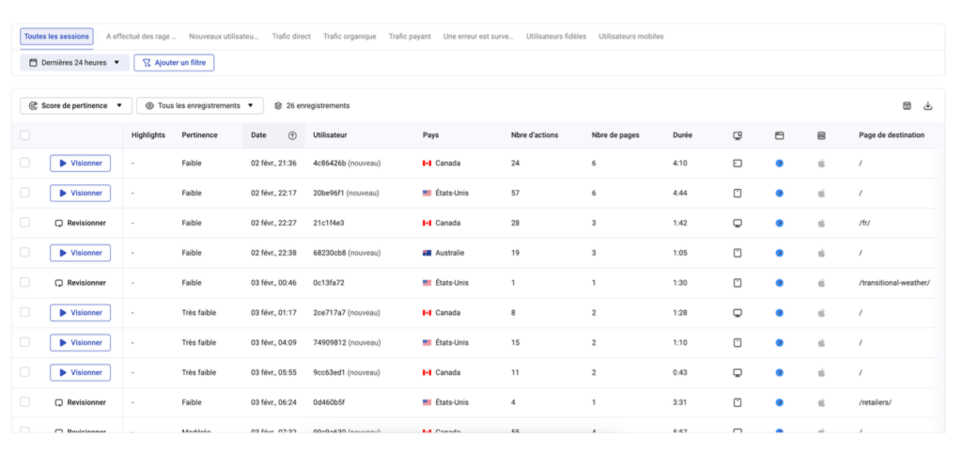Select the checkbox for session 68230cb8
This screenshot has width=962, height=452.
click(24, 253)
